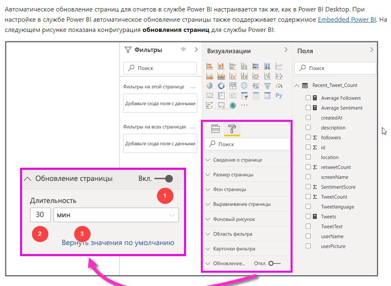Select the clustered column chart visualization
The height and width of the screenshot is (286, 391).
pyautogui.click(x=244, y=66)
